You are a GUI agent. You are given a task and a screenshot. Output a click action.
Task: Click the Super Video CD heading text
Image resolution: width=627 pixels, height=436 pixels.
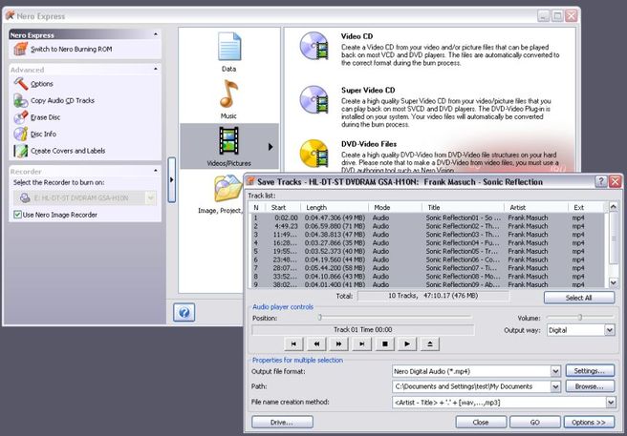click(368, 91)
